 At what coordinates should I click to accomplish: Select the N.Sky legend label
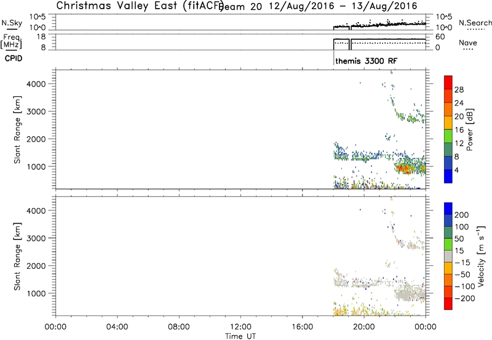(x=12, y=23)
